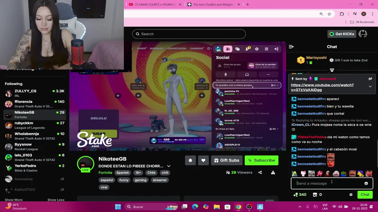
Task: Open Whoisbennja channel in Following list
Action: point(35,136)
